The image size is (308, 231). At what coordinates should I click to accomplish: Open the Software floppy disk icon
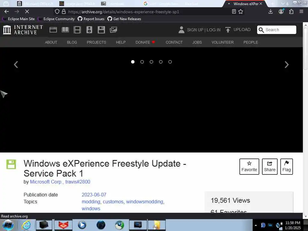101,30
